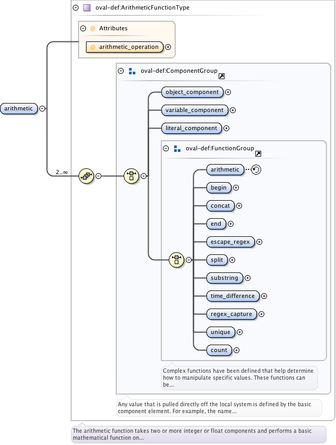Click the arithmetic function description text
Viewport: 336px width, 445px height.
pyautogui.click(x=192, y=434)
